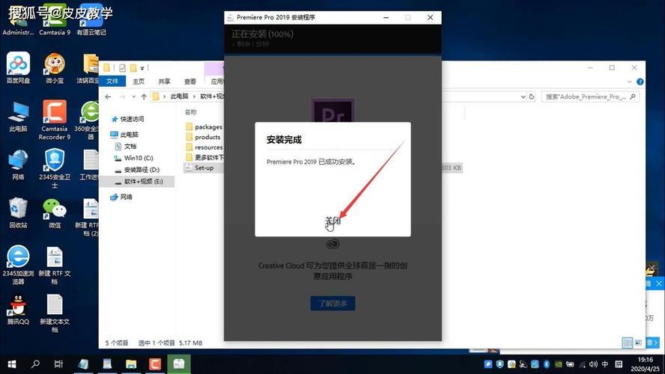Select 此电脑 in the Explorer navigation pane

(x=124, y=135)
